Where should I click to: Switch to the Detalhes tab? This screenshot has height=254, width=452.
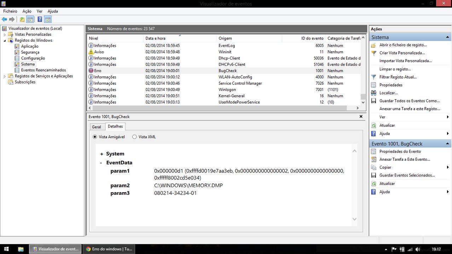click(x=115, y=126)
